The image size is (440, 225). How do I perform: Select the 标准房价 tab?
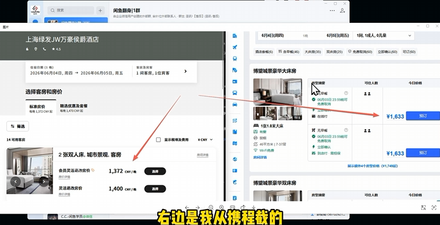[41, 108]
